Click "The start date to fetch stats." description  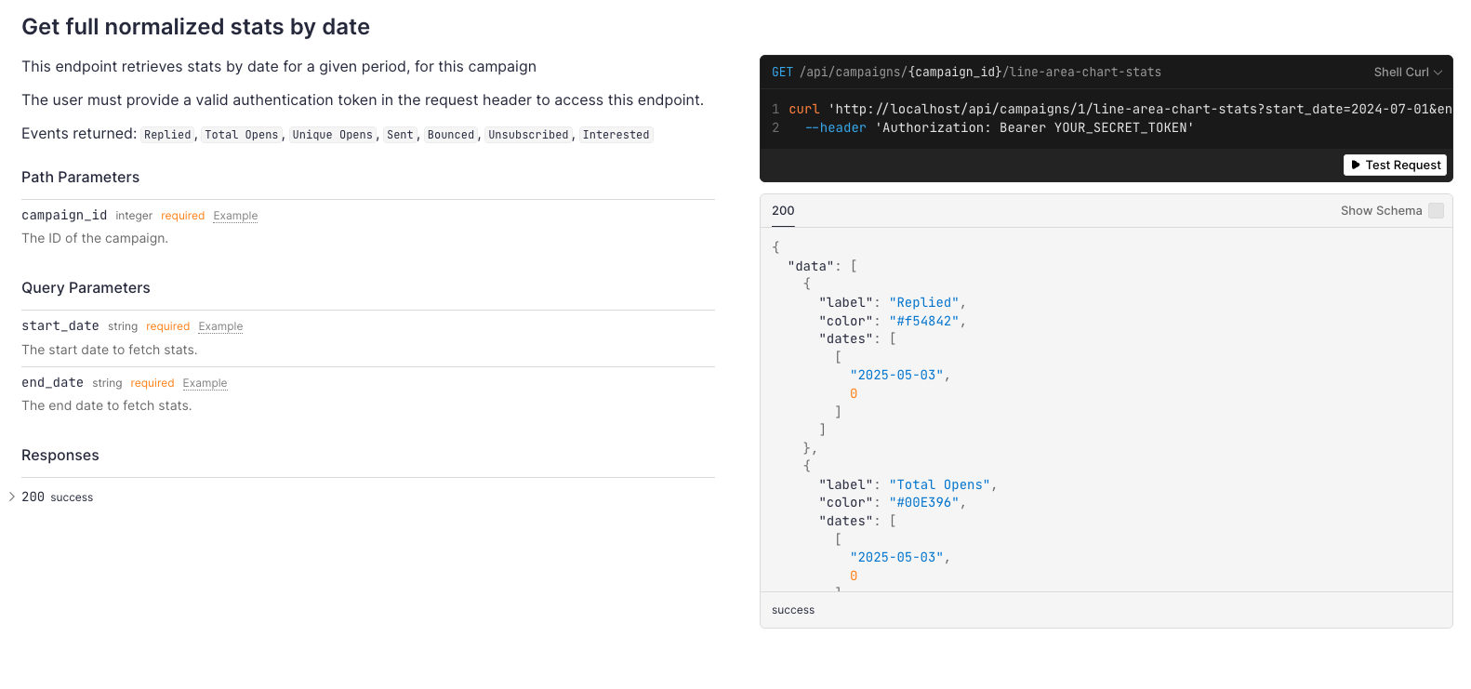pos(110,350)
